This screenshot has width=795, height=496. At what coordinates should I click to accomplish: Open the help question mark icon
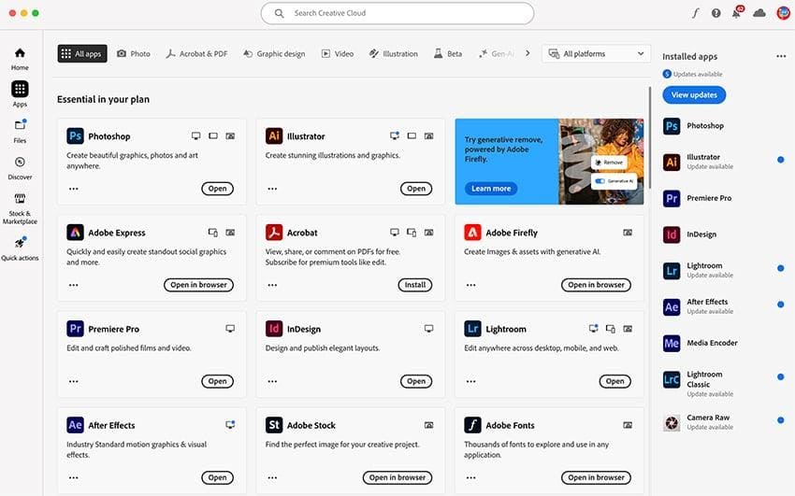[x=715, y=13]
